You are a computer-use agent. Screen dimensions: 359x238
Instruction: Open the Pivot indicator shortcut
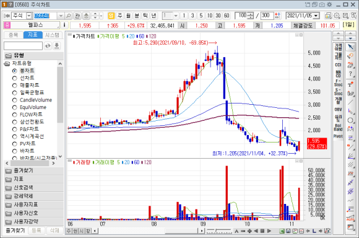[x=338, y=136]
